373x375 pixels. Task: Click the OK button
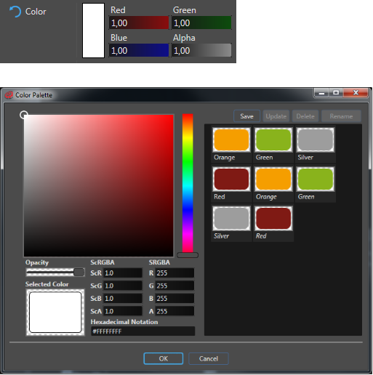click(164, 358)
